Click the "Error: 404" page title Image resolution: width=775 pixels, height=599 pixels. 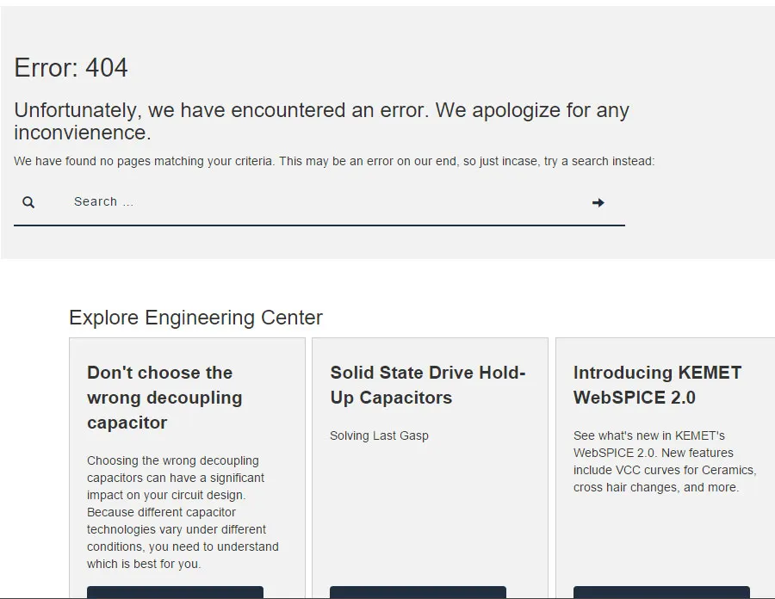[70, 67]
